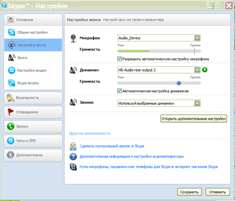Viewport: 235px width, 201px height.
Task: Expand the Оповещения section
Action: (x=33, y=112)
